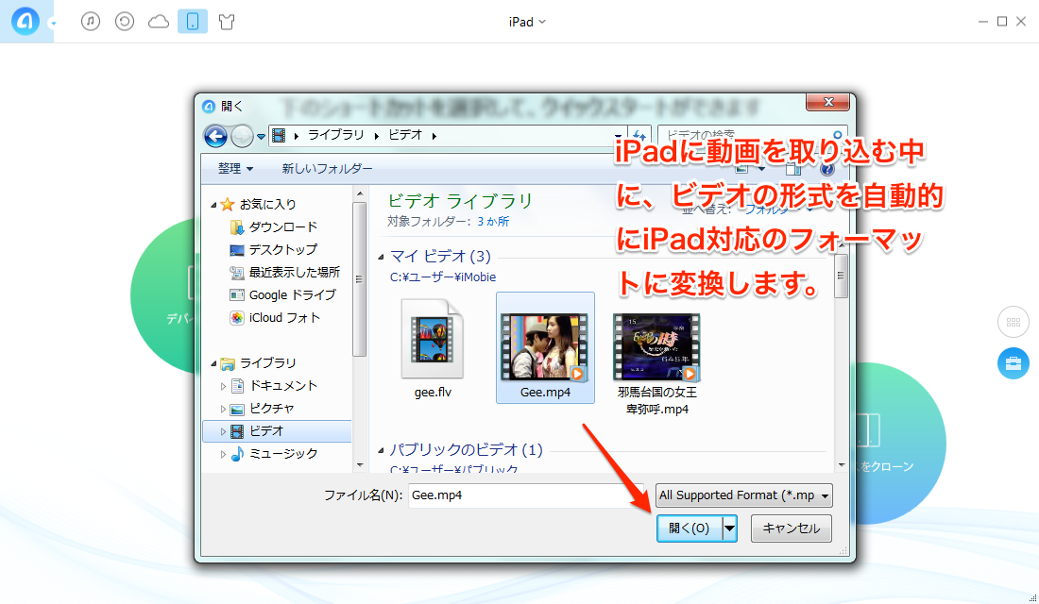The image size is (1039, 604).
Task: Click sidebar scrollbar up arrow
Action: [360, 194]
